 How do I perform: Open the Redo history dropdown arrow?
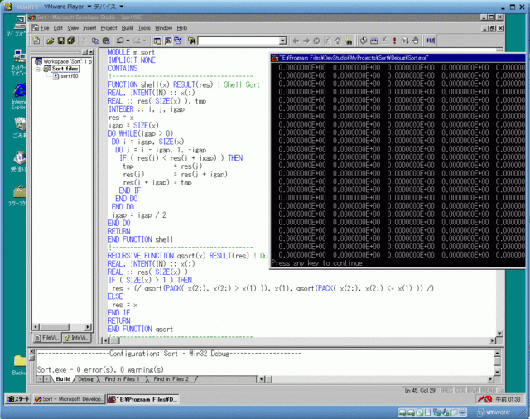coord(145,41)
